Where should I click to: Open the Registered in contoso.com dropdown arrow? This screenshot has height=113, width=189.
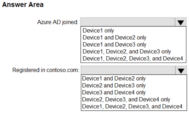pos(180,70)
